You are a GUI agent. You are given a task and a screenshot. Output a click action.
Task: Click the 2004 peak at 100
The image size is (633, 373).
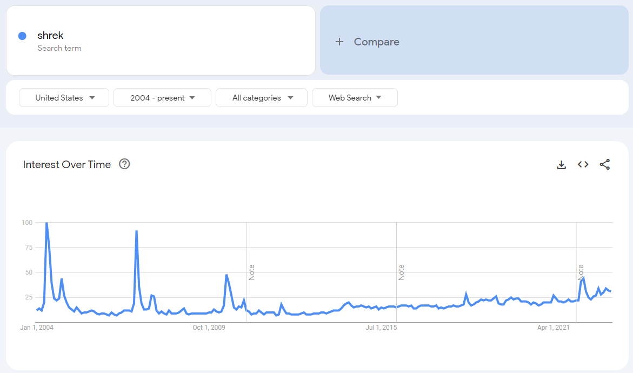pyautogui.click(x=47, y=223)
